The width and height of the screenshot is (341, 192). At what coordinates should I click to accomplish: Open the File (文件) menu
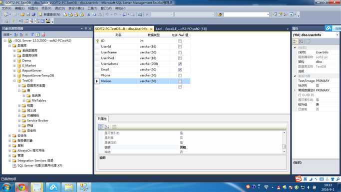click(6, 8)
